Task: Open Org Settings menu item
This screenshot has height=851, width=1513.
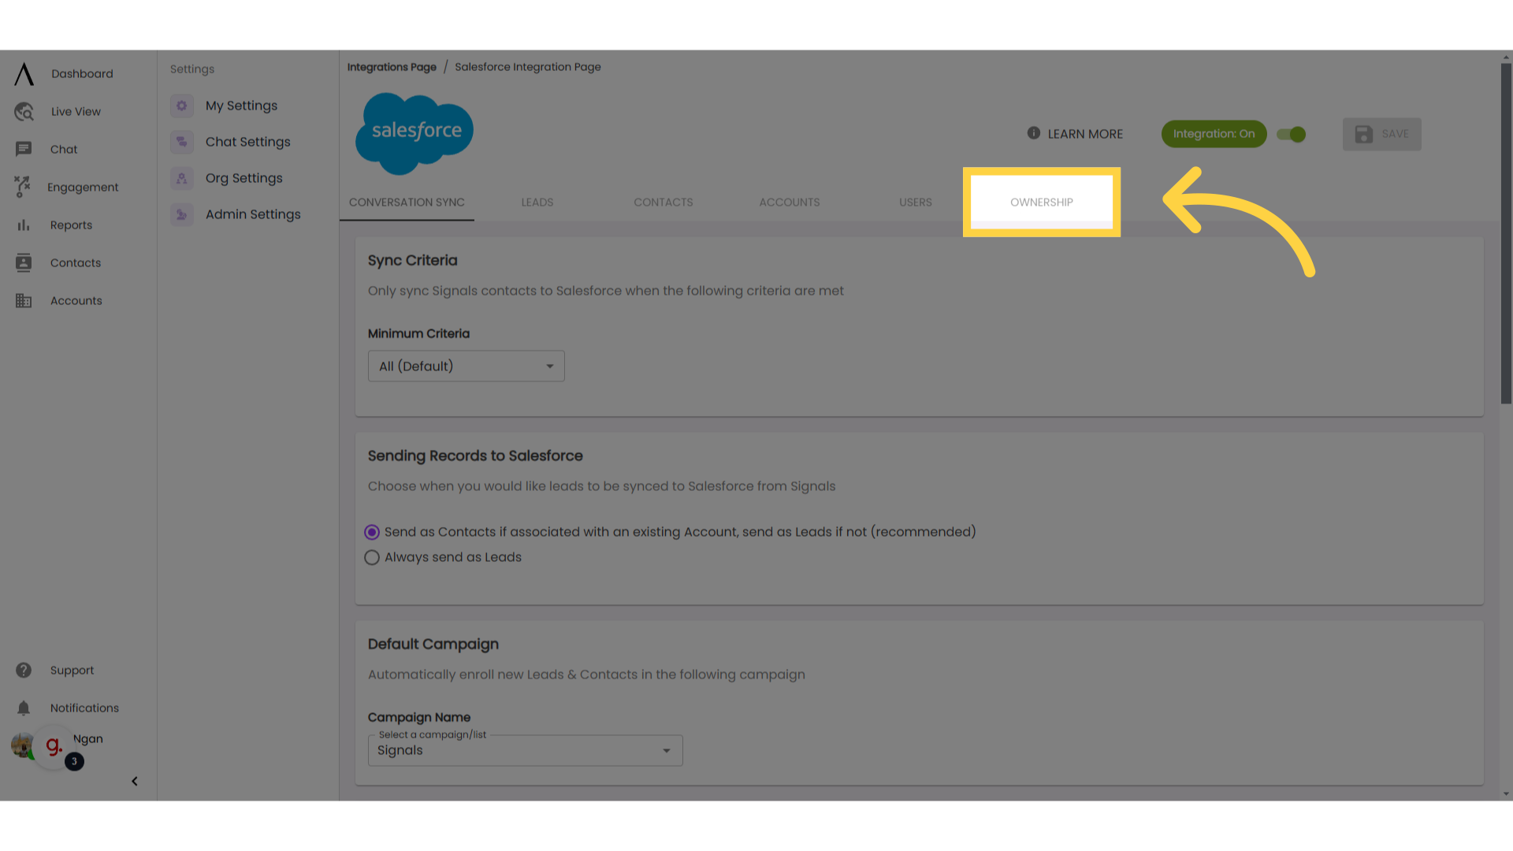Action: coord(243,177)
